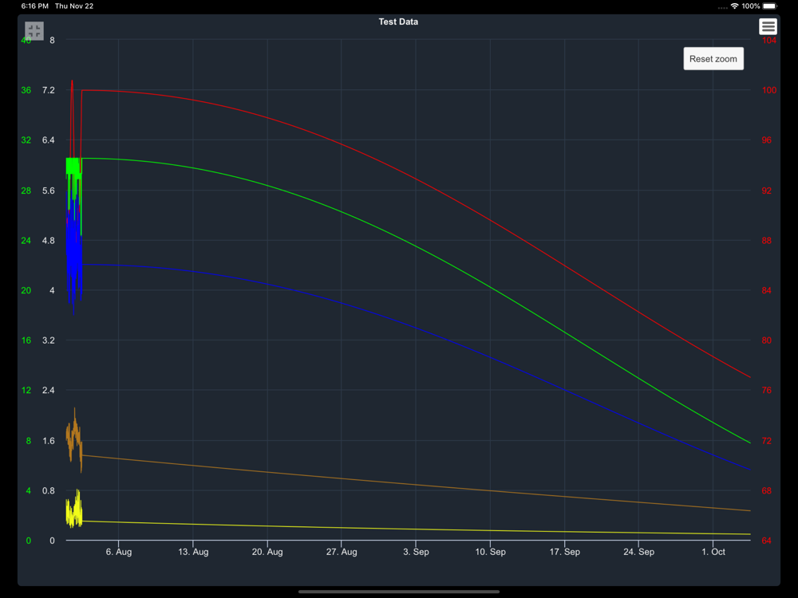The height and width of the screenshot is (598, 798).
Task: Click the white 7.2 axis value
Action: [x=49, y=90]
